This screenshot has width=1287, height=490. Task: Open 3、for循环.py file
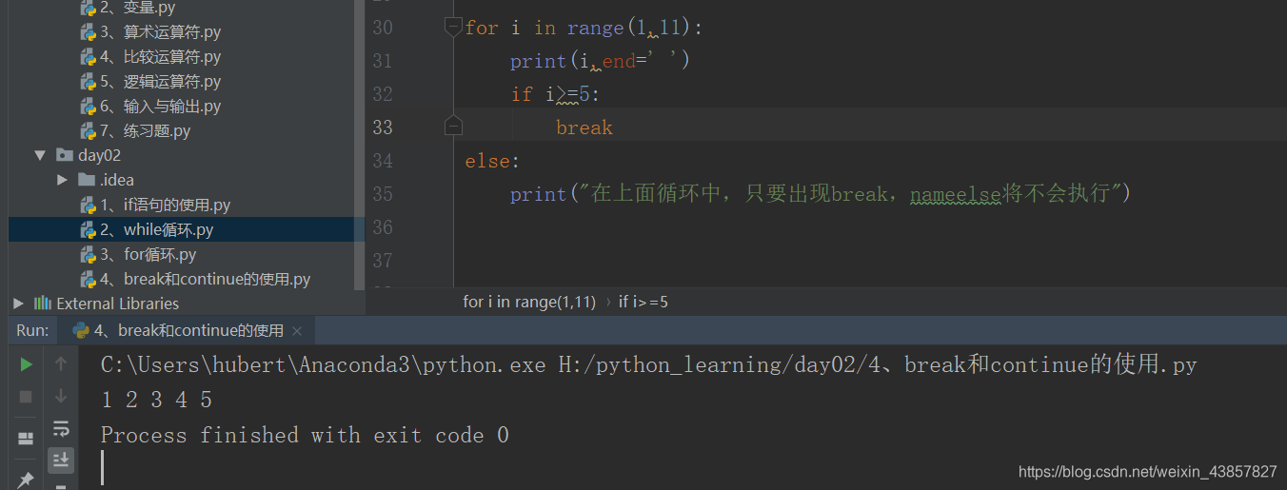[148, 254]
